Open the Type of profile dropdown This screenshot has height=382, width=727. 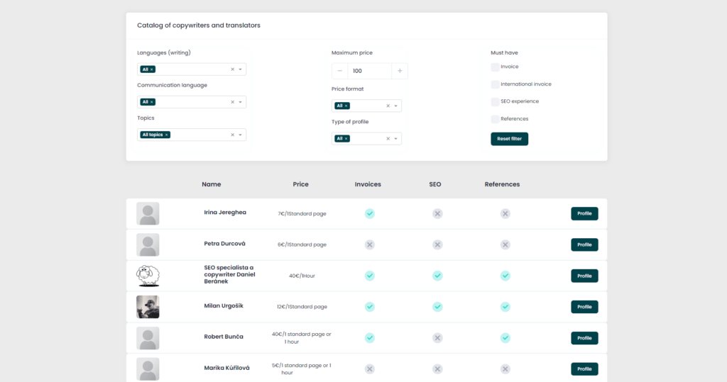pos(396,139)
